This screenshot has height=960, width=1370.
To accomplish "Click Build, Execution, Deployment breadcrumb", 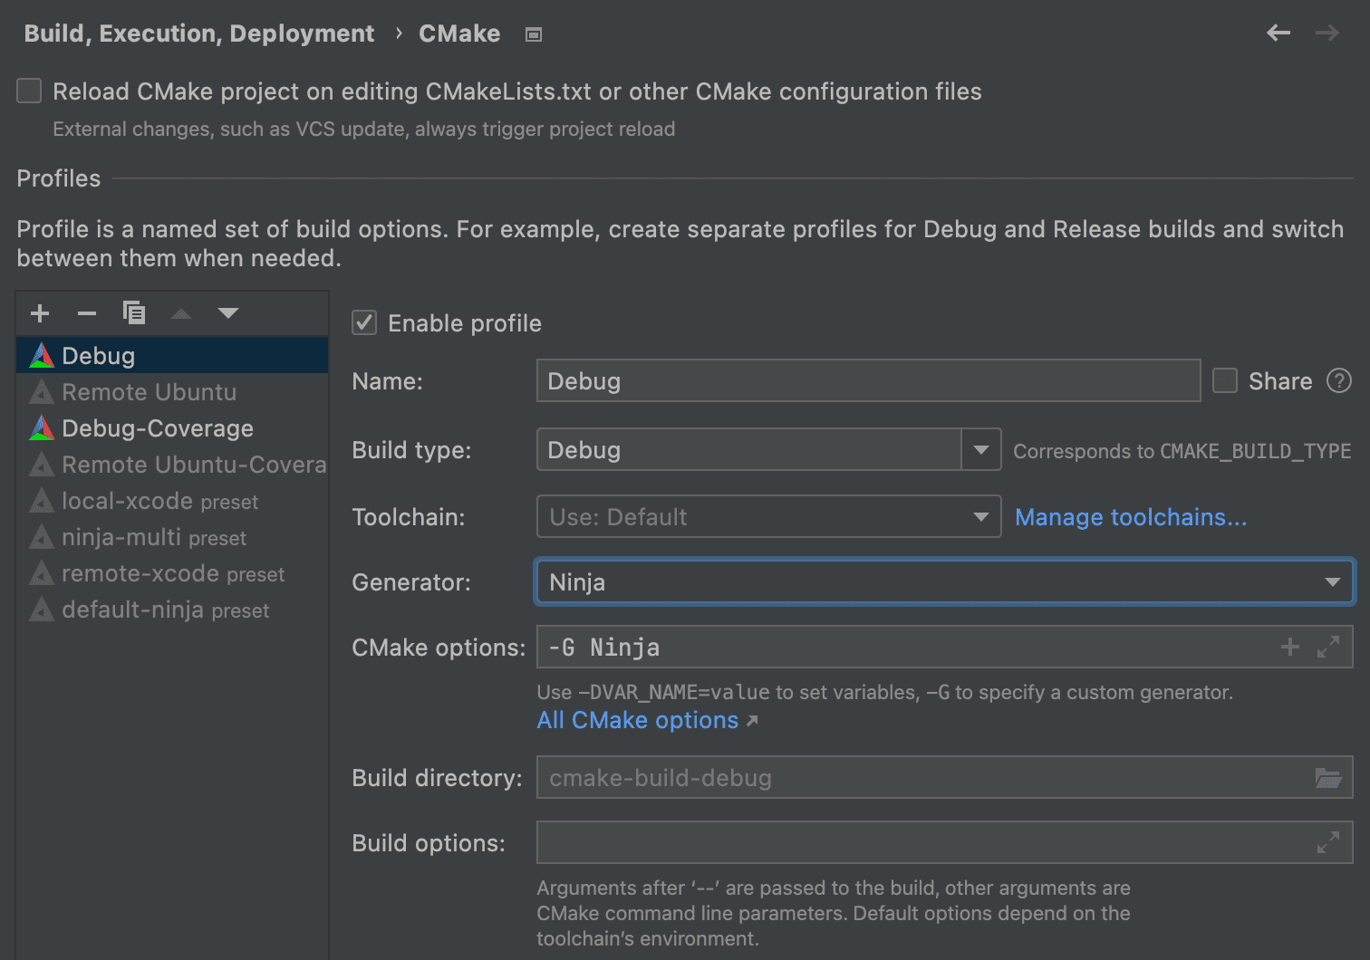I will [x=198, y=34].
